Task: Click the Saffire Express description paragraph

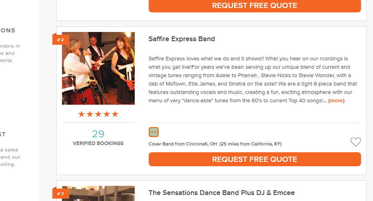Action: pos(253,80)
